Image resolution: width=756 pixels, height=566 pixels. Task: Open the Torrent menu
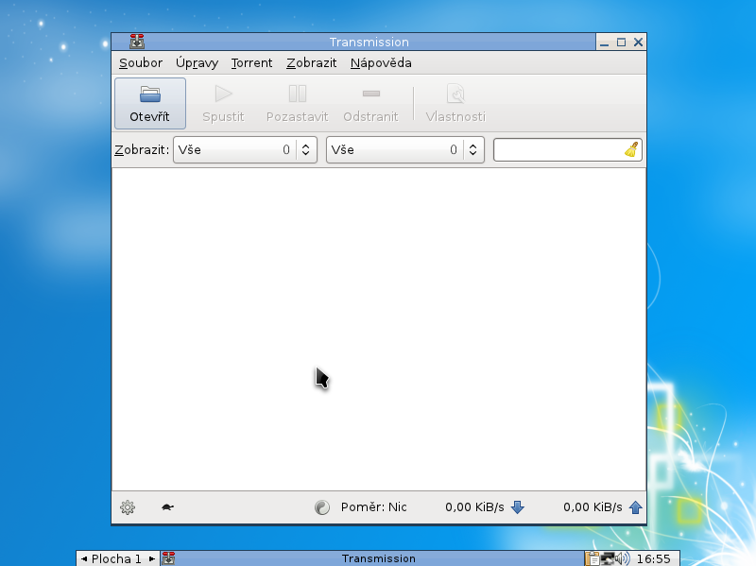pos(251,63)
